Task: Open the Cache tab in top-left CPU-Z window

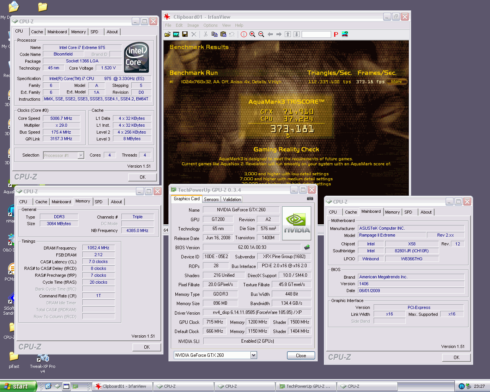Action: click(37, 32)
